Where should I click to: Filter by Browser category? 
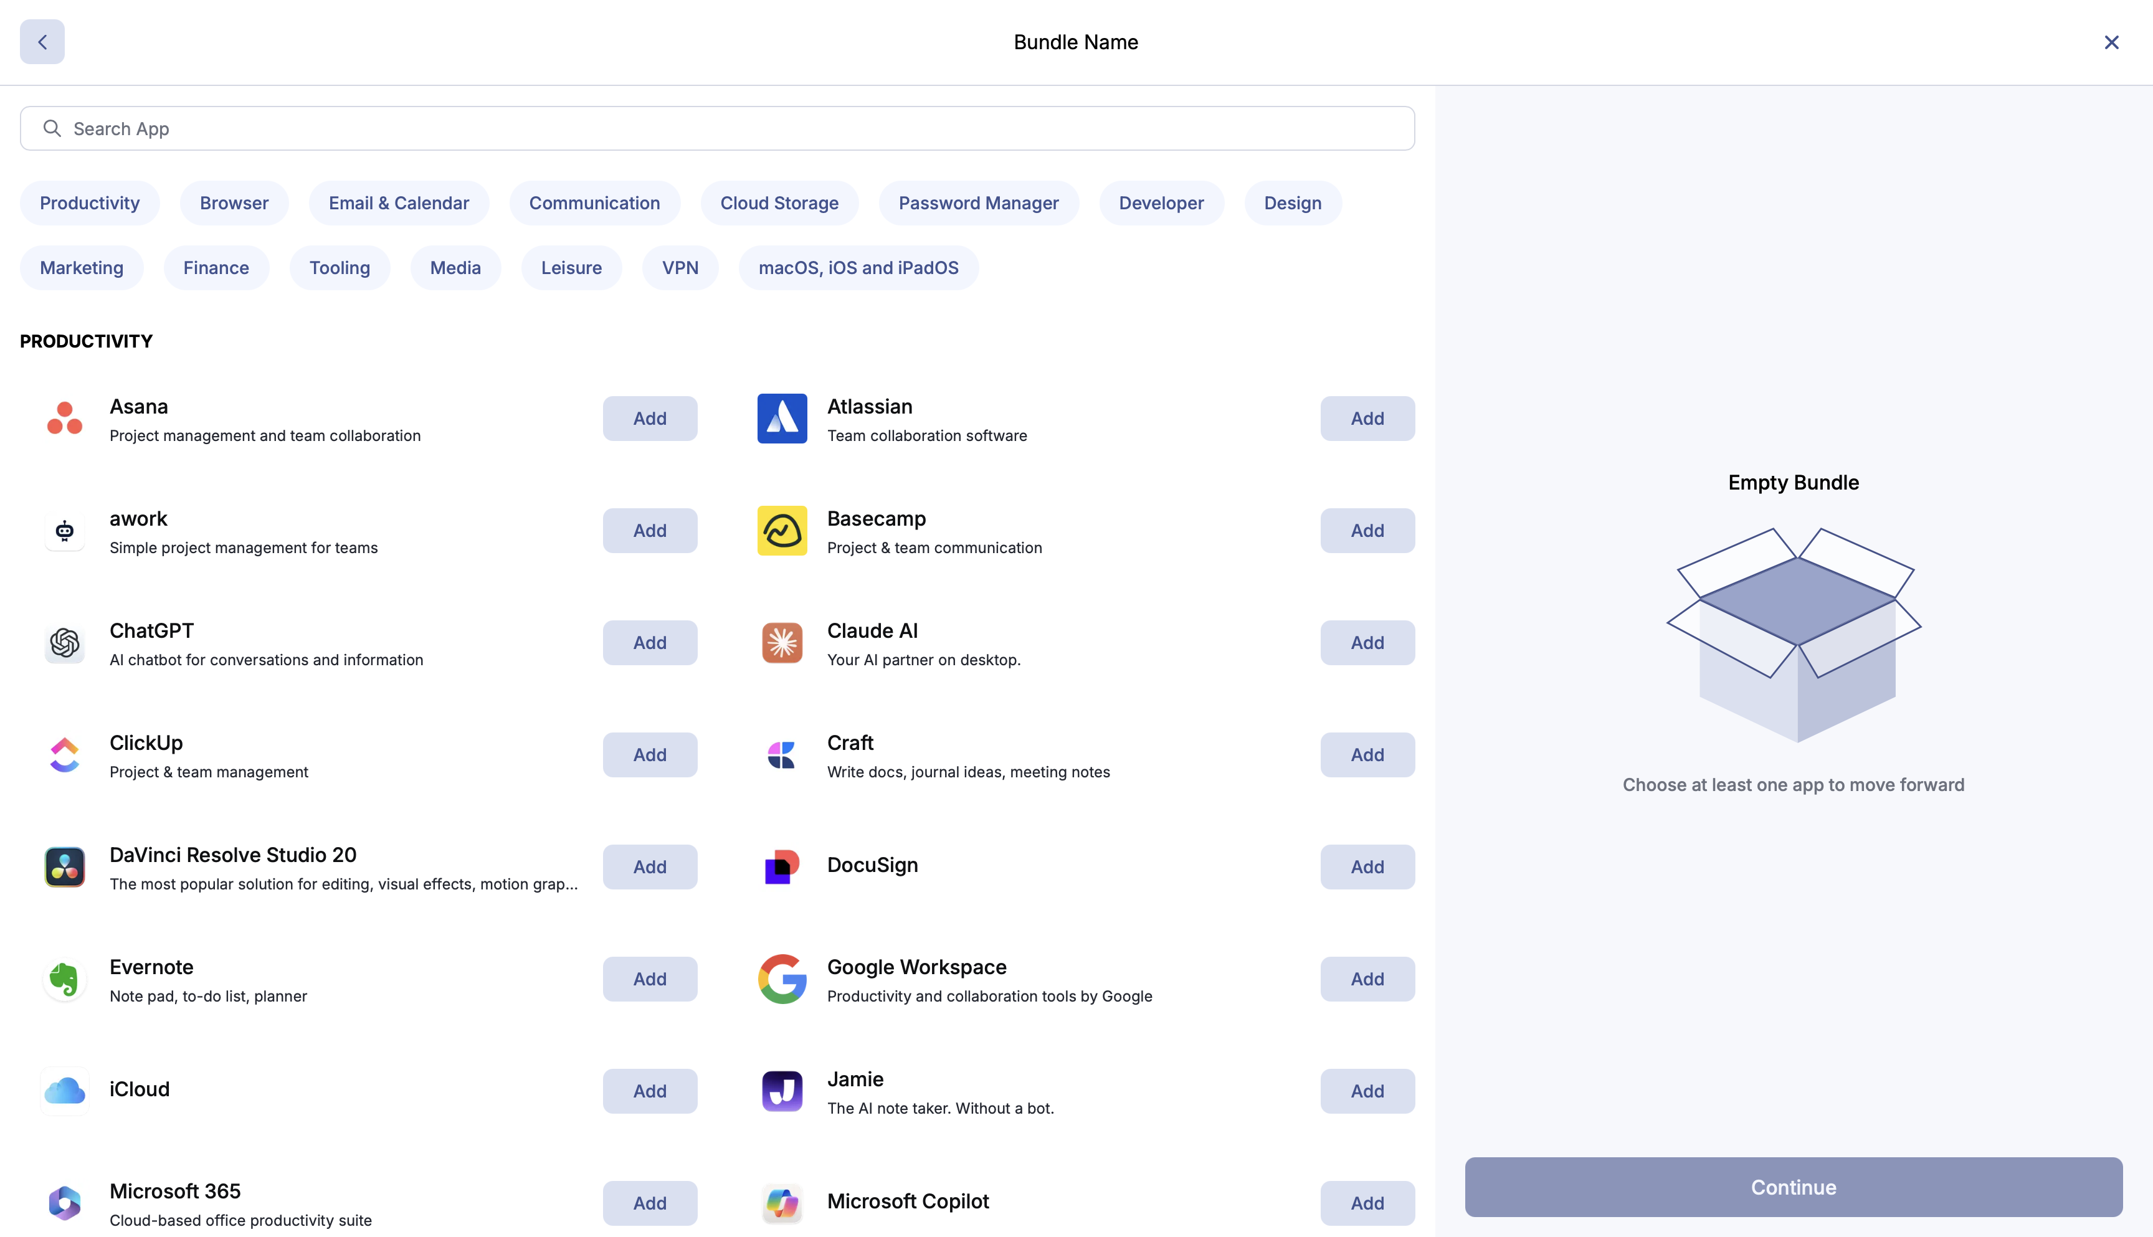234,203
